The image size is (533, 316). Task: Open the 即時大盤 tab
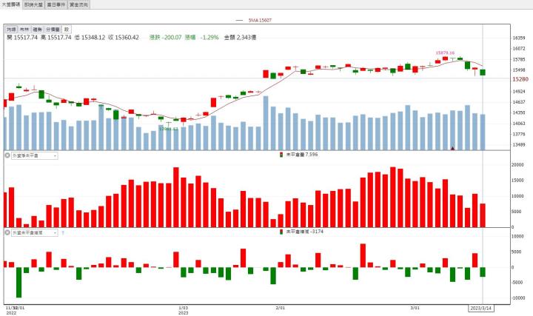click(33, 4)
